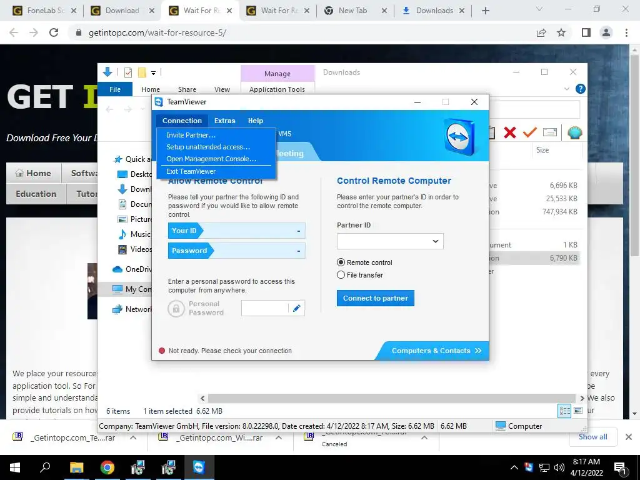This screenshot has width=640, height=480.
Task: Click the Your ID field
Action: 237,231
